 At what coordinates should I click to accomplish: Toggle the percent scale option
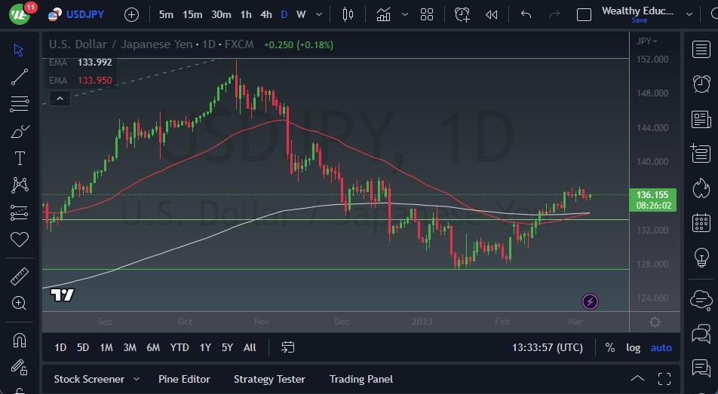(609, 347)
